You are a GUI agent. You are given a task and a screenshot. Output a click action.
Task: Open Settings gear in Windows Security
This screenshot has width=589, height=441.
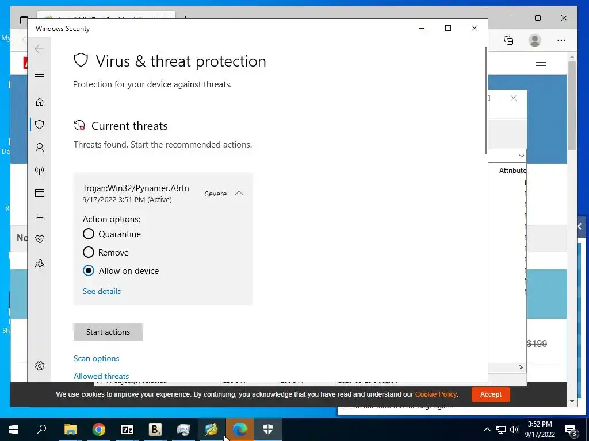[40, 366]
